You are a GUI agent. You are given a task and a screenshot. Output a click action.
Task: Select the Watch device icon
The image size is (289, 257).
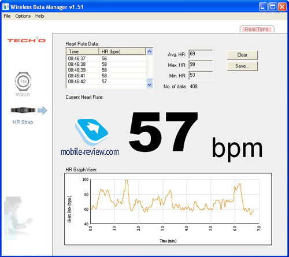pyautogui.click(x=23, y=81)
